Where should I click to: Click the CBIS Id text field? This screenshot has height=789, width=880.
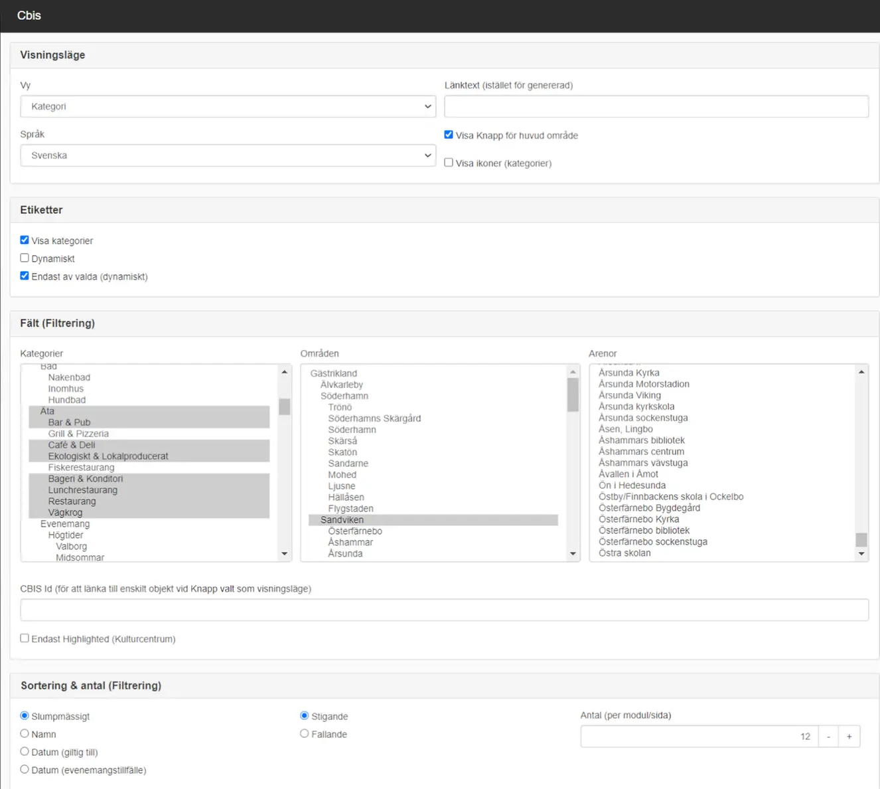pos(444,610)
